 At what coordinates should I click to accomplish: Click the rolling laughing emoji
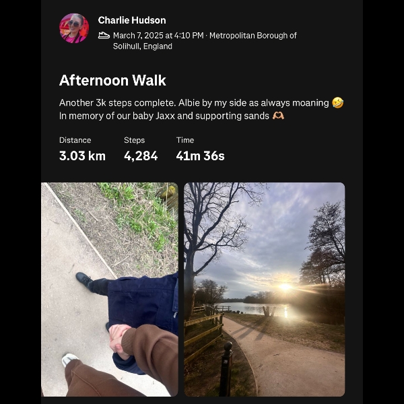[x=337, y=102]
